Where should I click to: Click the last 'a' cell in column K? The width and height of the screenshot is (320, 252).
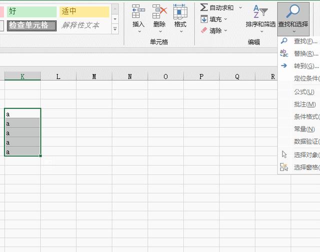click(x=22, y=151)
